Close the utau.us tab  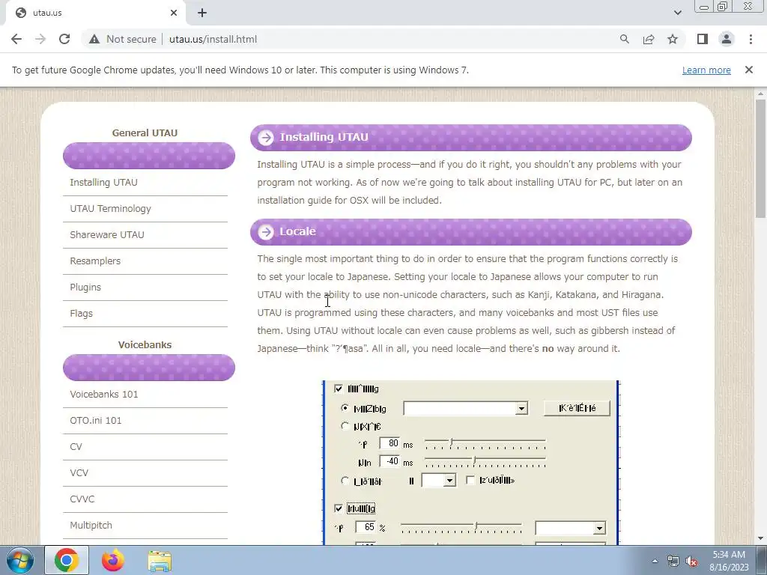[174, 13]
